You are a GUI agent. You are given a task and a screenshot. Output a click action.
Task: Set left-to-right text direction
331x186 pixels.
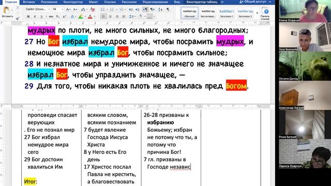pos(145,9)
